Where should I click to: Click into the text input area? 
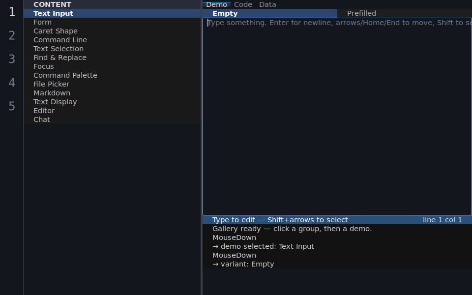click(x=337, y=117)
